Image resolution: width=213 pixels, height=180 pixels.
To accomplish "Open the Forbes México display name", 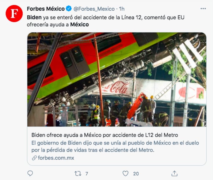I will click(x=46, y=9).
